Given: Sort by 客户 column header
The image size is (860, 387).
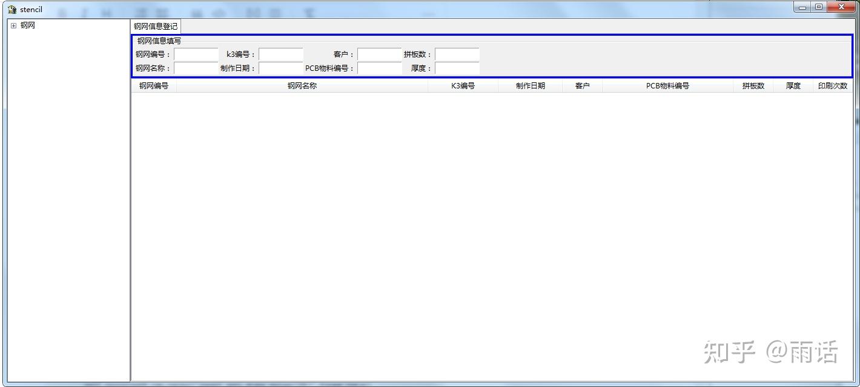Looking at the screenshot, I should tap(582, 86).
